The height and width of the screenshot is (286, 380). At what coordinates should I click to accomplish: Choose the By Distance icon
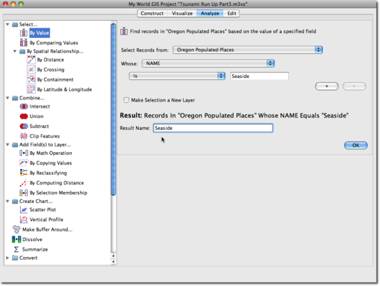coord(31,59)
